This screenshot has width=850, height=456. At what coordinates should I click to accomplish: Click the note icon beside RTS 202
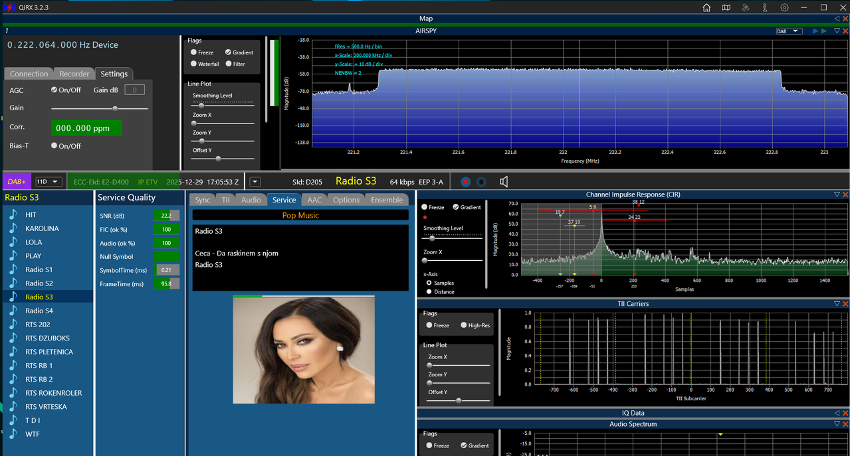[13, 325]
